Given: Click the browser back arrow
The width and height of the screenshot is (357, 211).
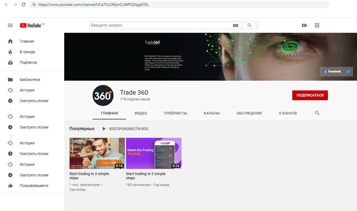Looking at the screenshot, I should 7,4.
